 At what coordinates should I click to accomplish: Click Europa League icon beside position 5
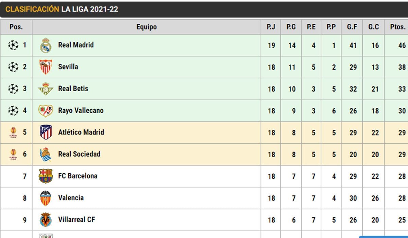(x=13, y=132)
